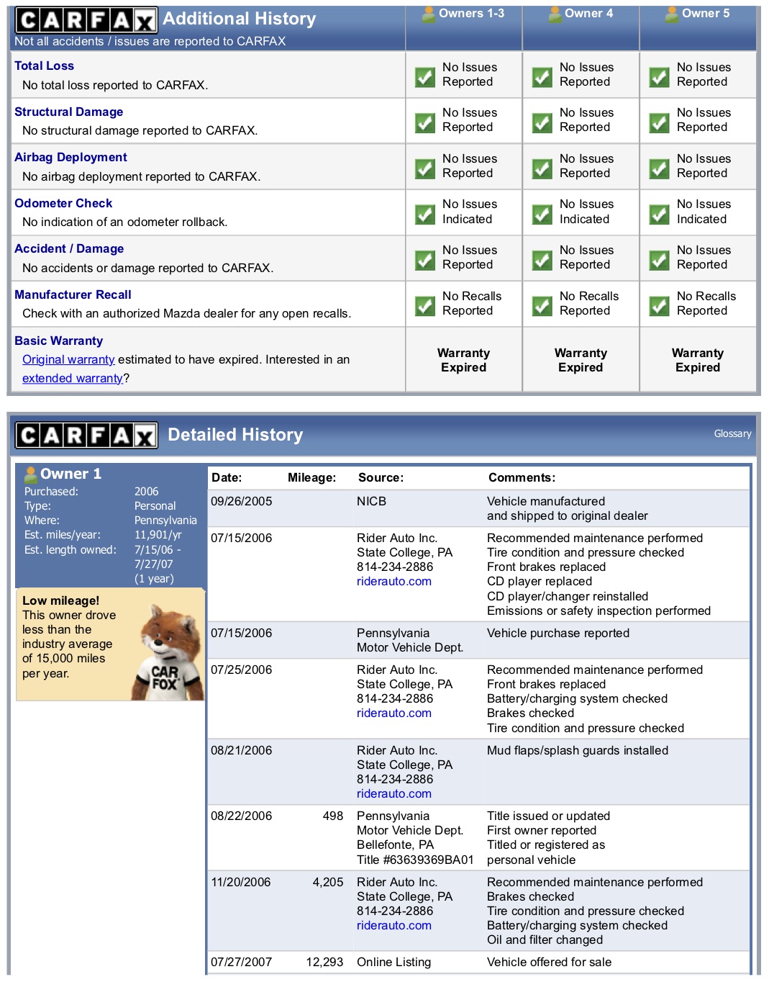Open the Basic Warranty heading

58,341
